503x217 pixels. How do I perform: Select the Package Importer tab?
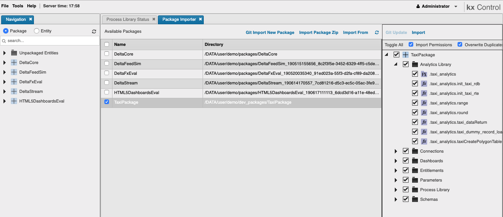coord(179,19)
